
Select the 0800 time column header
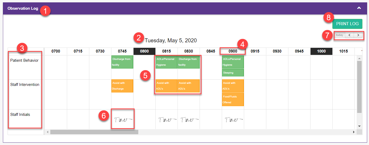[x=144, y=51]
